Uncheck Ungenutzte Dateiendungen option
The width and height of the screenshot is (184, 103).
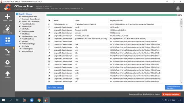coord(20,19)
